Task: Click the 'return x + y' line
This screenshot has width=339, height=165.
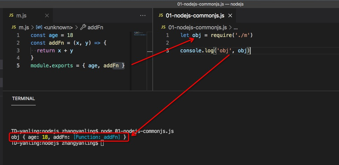Action: [55, 50]
